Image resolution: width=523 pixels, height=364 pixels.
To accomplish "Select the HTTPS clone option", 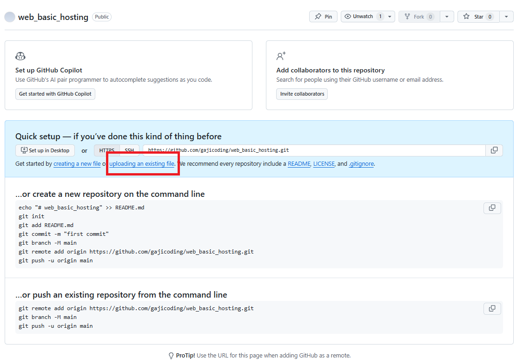I will coord(107,150).
